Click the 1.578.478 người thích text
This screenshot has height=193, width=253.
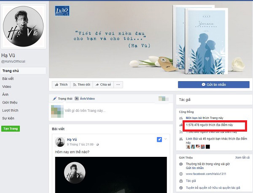pyautogui.click(x=209, y=125)
